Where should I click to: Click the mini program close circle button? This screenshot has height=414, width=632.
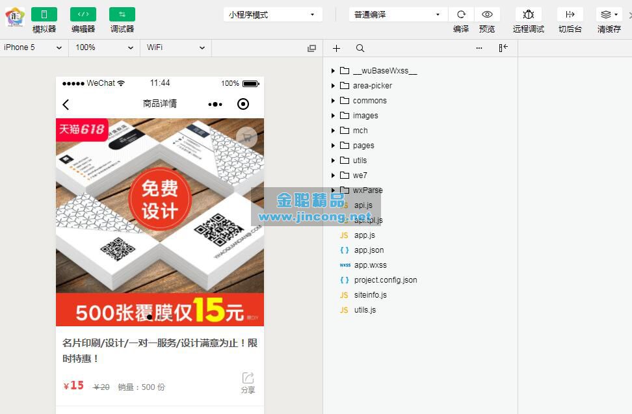(x=243, y=104)
